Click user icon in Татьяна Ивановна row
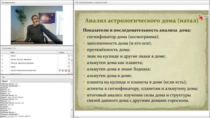 click(69, 59)
